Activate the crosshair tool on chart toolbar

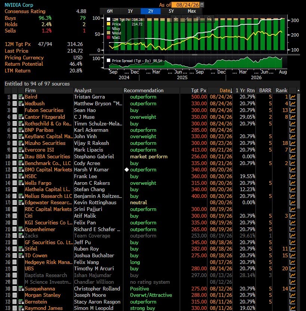(x=176, y=19)
